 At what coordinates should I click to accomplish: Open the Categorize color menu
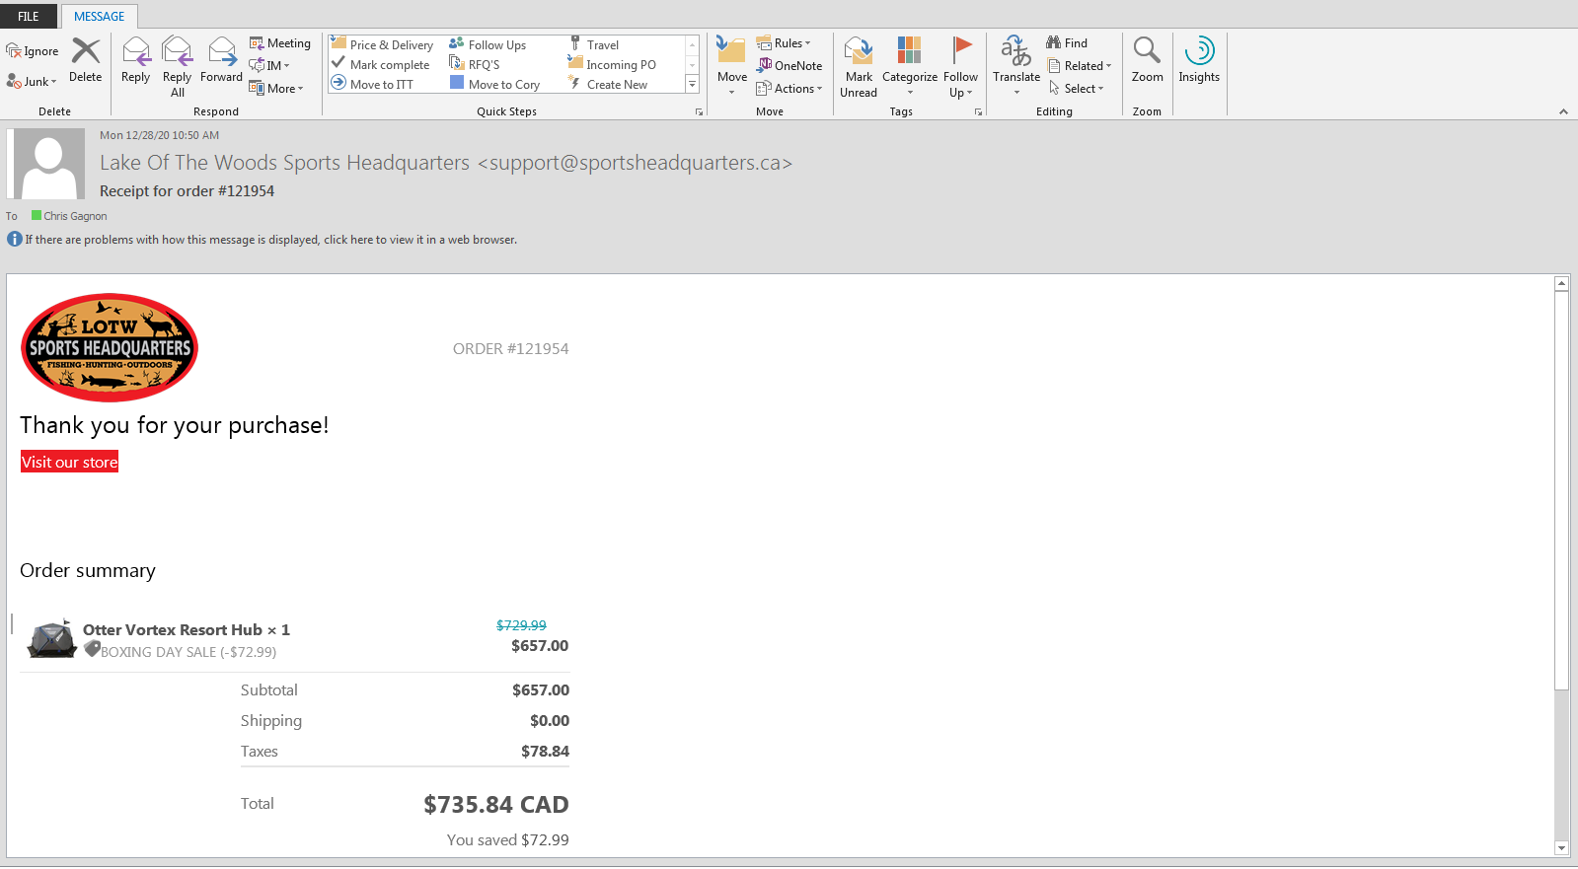(x=910, y=67)
